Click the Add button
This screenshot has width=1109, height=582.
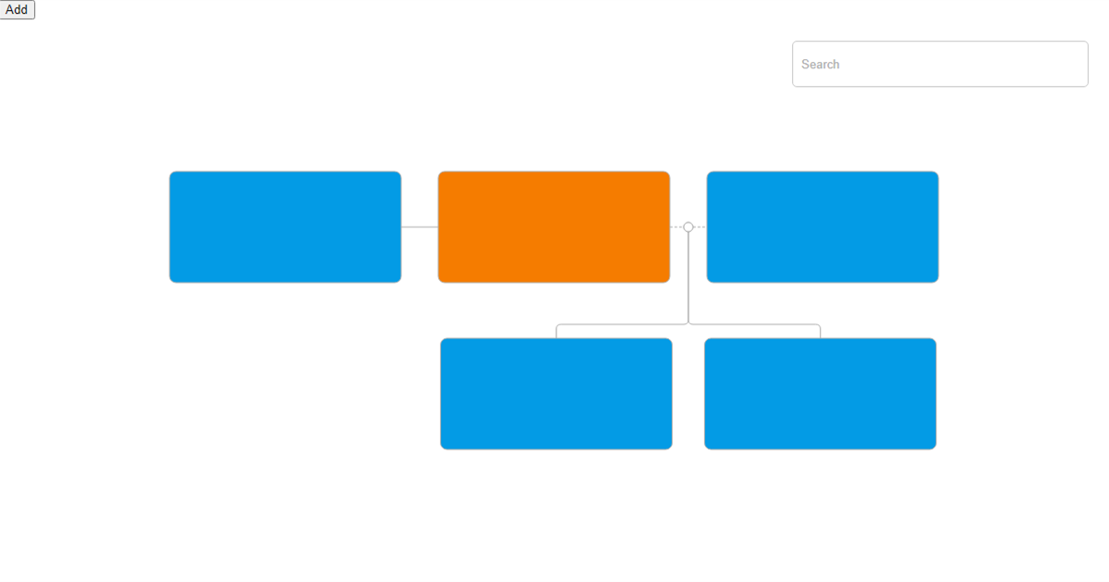click(17, 9)
